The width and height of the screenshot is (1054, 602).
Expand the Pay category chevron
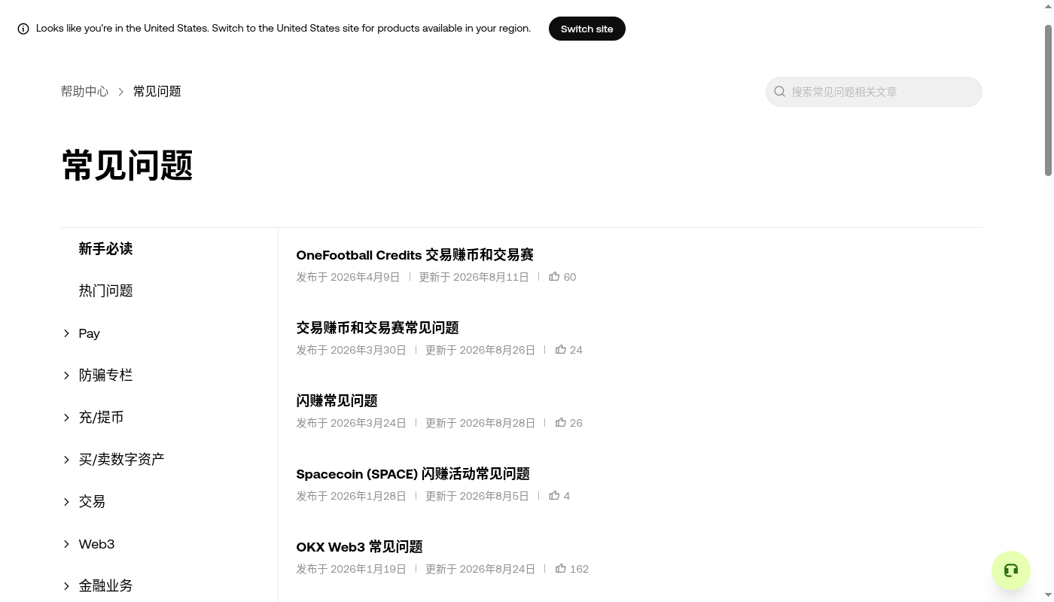66,333
